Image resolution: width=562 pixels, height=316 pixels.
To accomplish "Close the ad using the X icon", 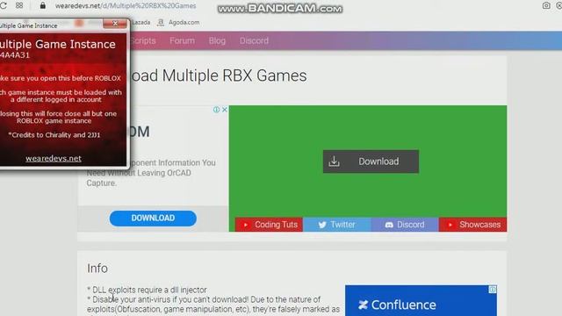I will click(225, 110).
